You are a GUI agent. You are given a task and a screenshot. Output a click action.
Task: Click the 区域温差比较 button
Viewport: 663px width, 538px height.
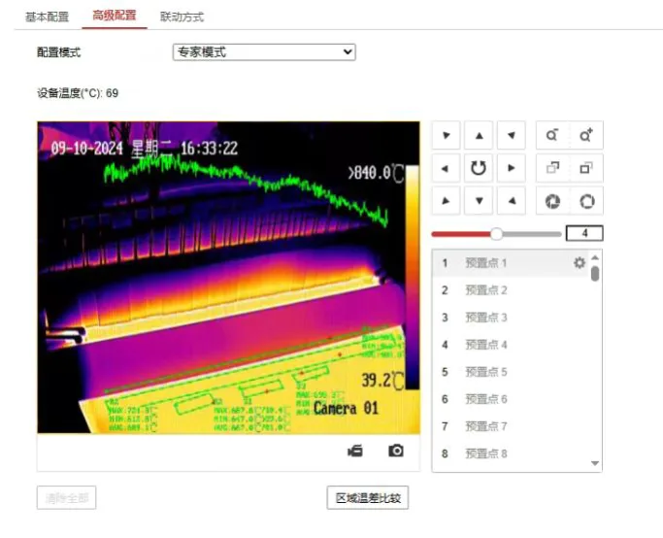(x=367, y=498)
